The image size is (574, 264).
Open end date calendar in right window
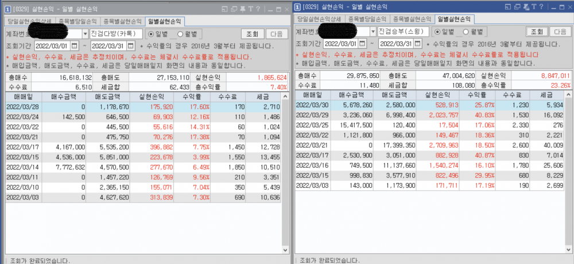420,44
